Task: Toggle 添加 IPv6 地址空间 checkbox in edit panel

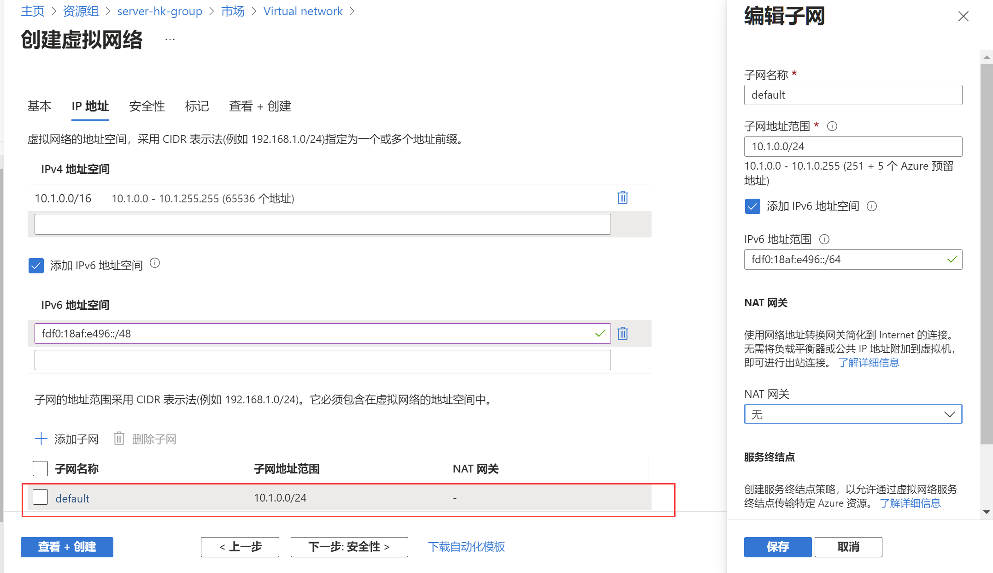Action: [x=752, y=206]
